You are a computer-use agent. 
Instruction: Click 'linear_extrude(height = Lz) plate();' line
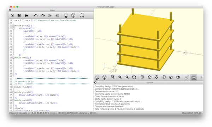(x=39, y=95)
